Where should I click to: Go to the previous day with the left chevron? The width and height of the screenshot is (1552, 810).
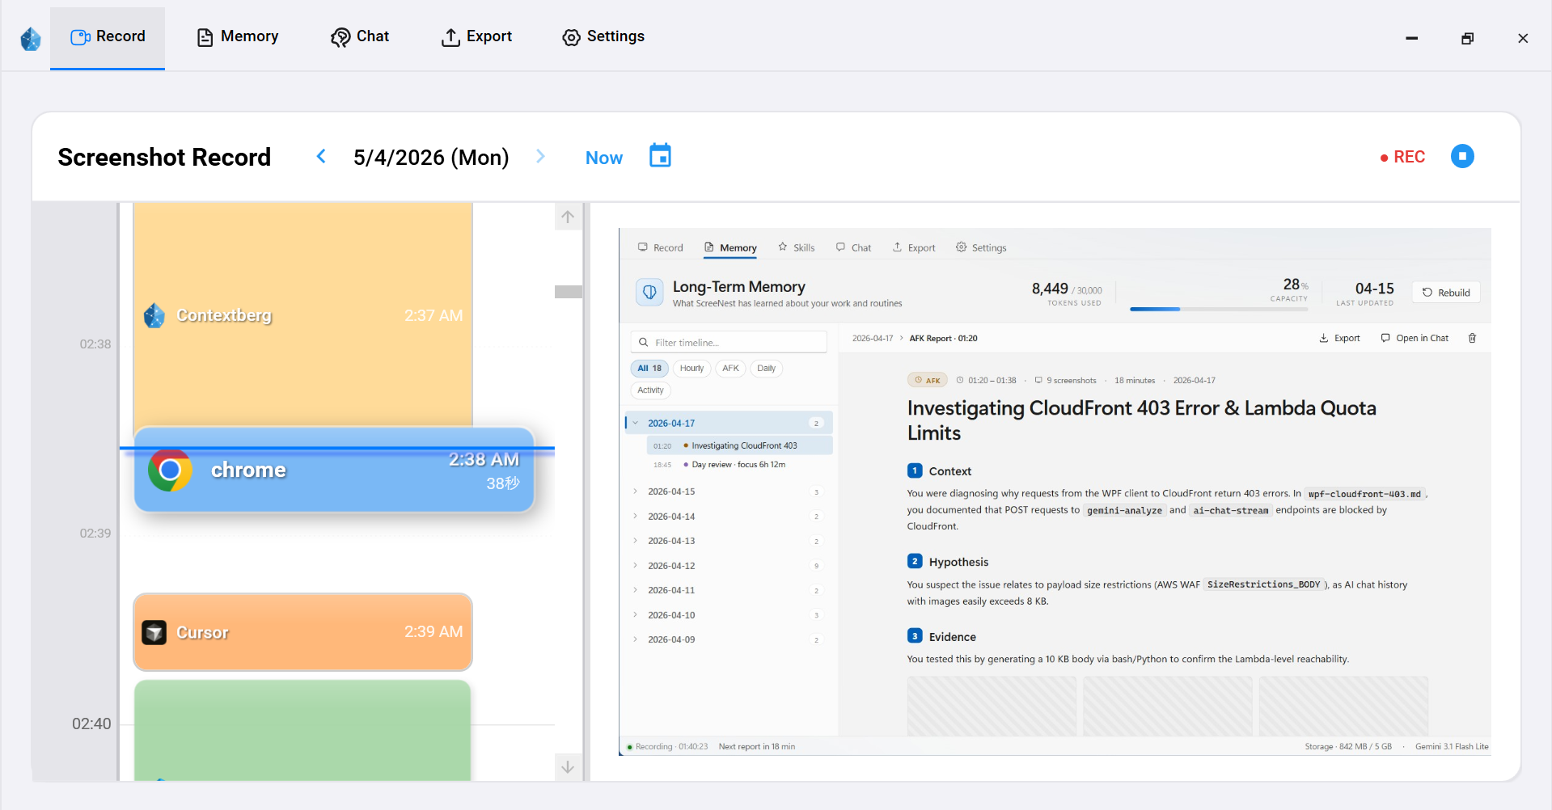tap(321, 156)
